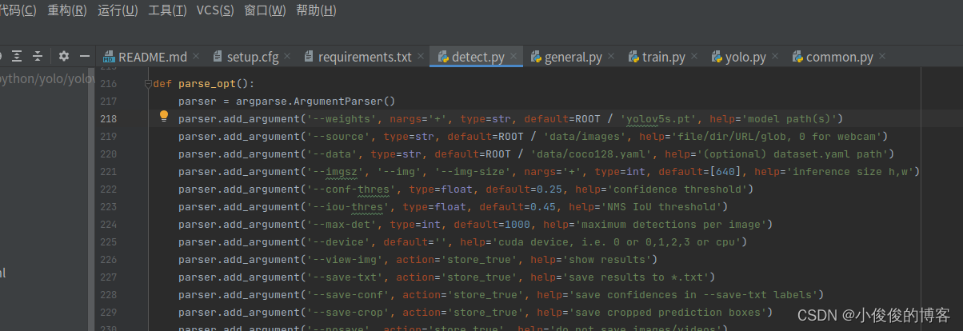Open the 重构(R) Refactor menu
Viewport: 963px width, 331px height.
67,10
